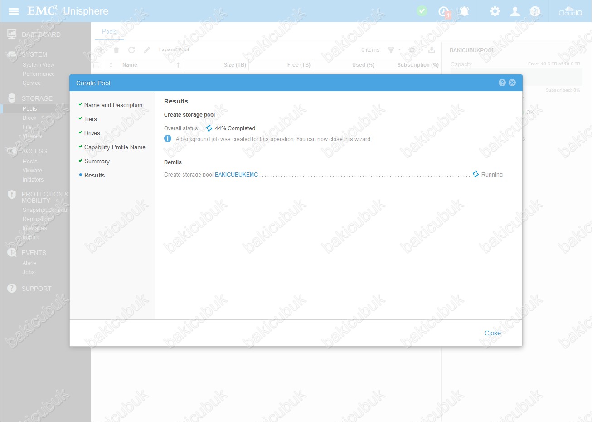Open Initiators in the sidebar
Viewport: 592px width, 422px height.
[33, 180]
